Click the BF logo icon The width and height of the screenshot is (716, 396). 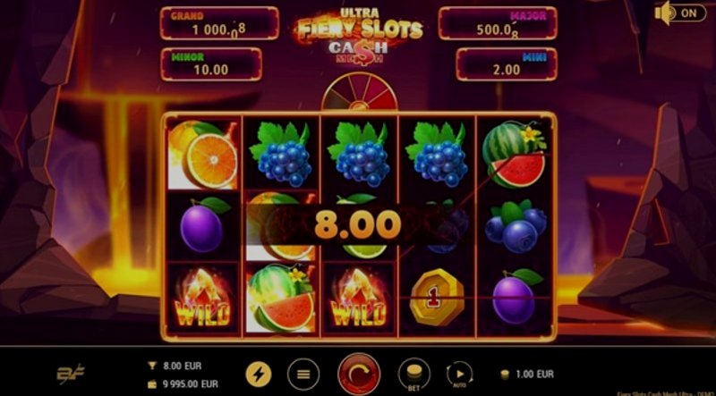click(71, 375)
